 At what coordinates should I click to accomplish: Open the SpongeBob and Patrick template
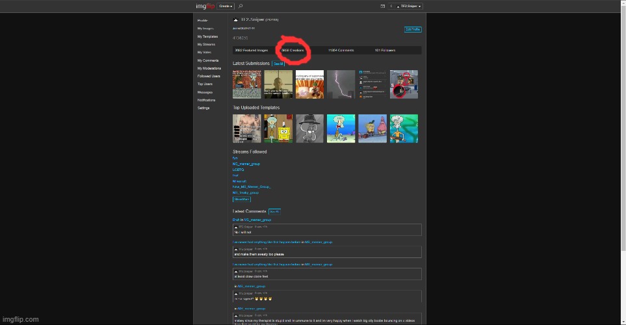pos(372,129)
